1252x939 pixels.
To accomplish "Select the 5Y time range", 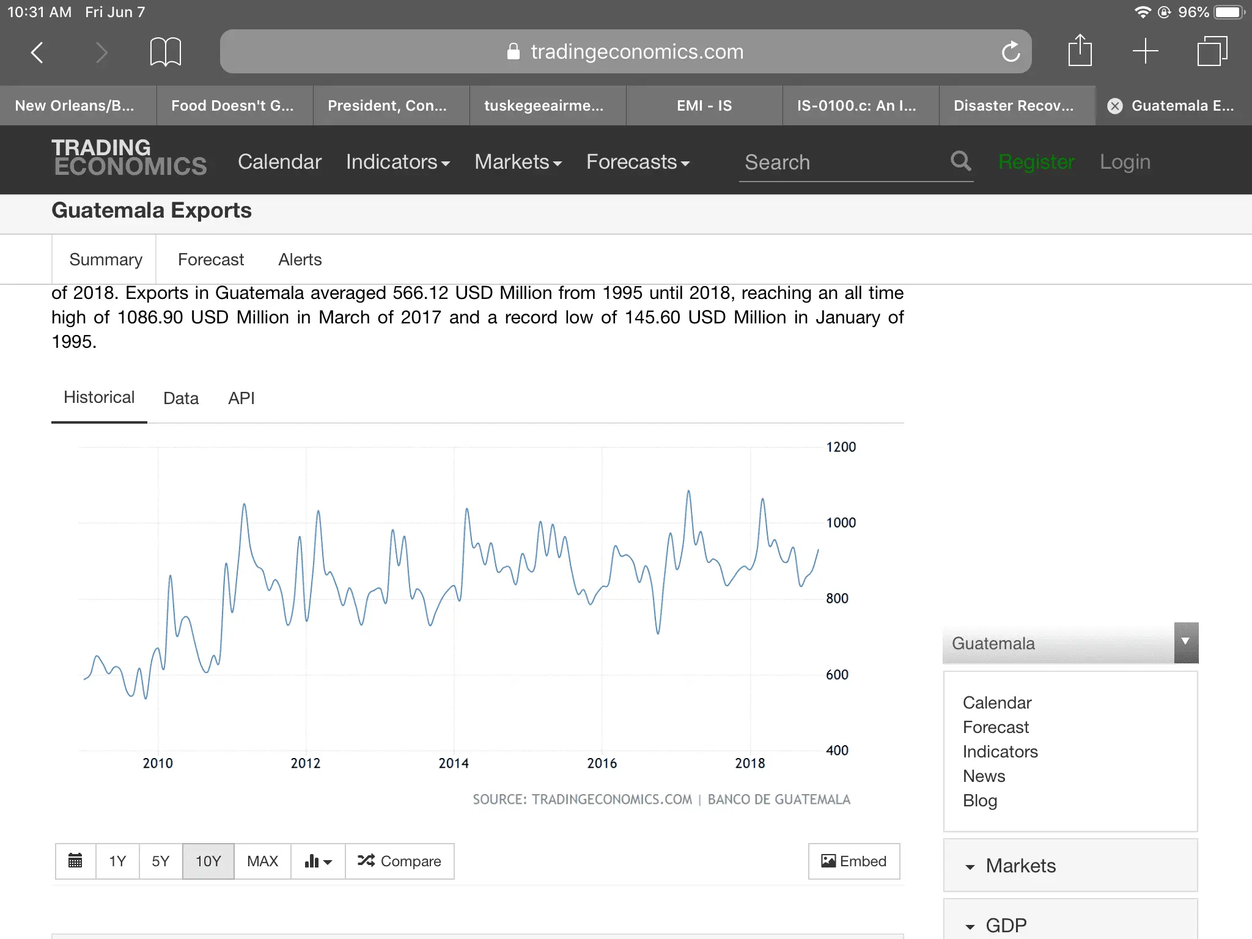I will (x=160, y=861).
